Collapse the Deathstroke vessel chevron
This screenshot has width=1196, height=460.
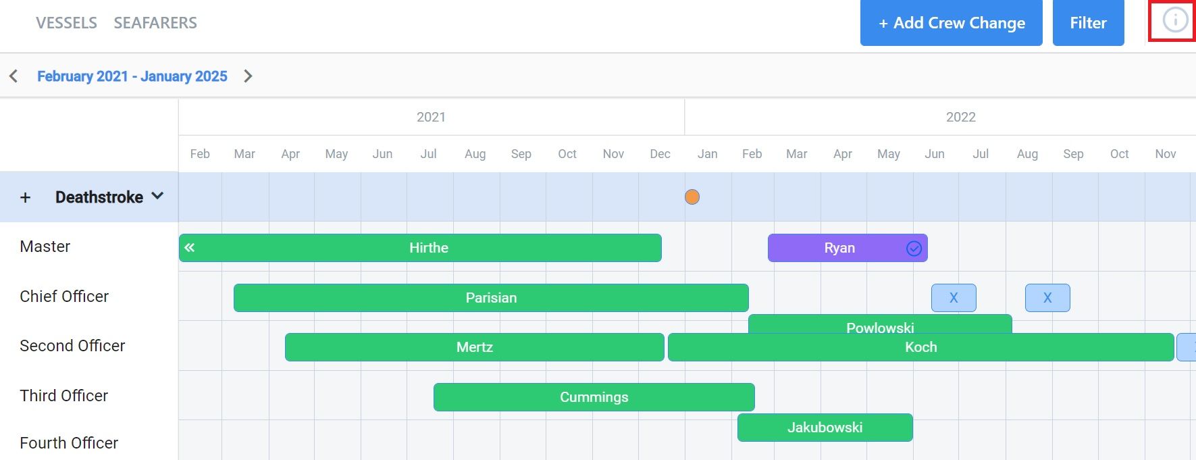(x=157, y=196)
